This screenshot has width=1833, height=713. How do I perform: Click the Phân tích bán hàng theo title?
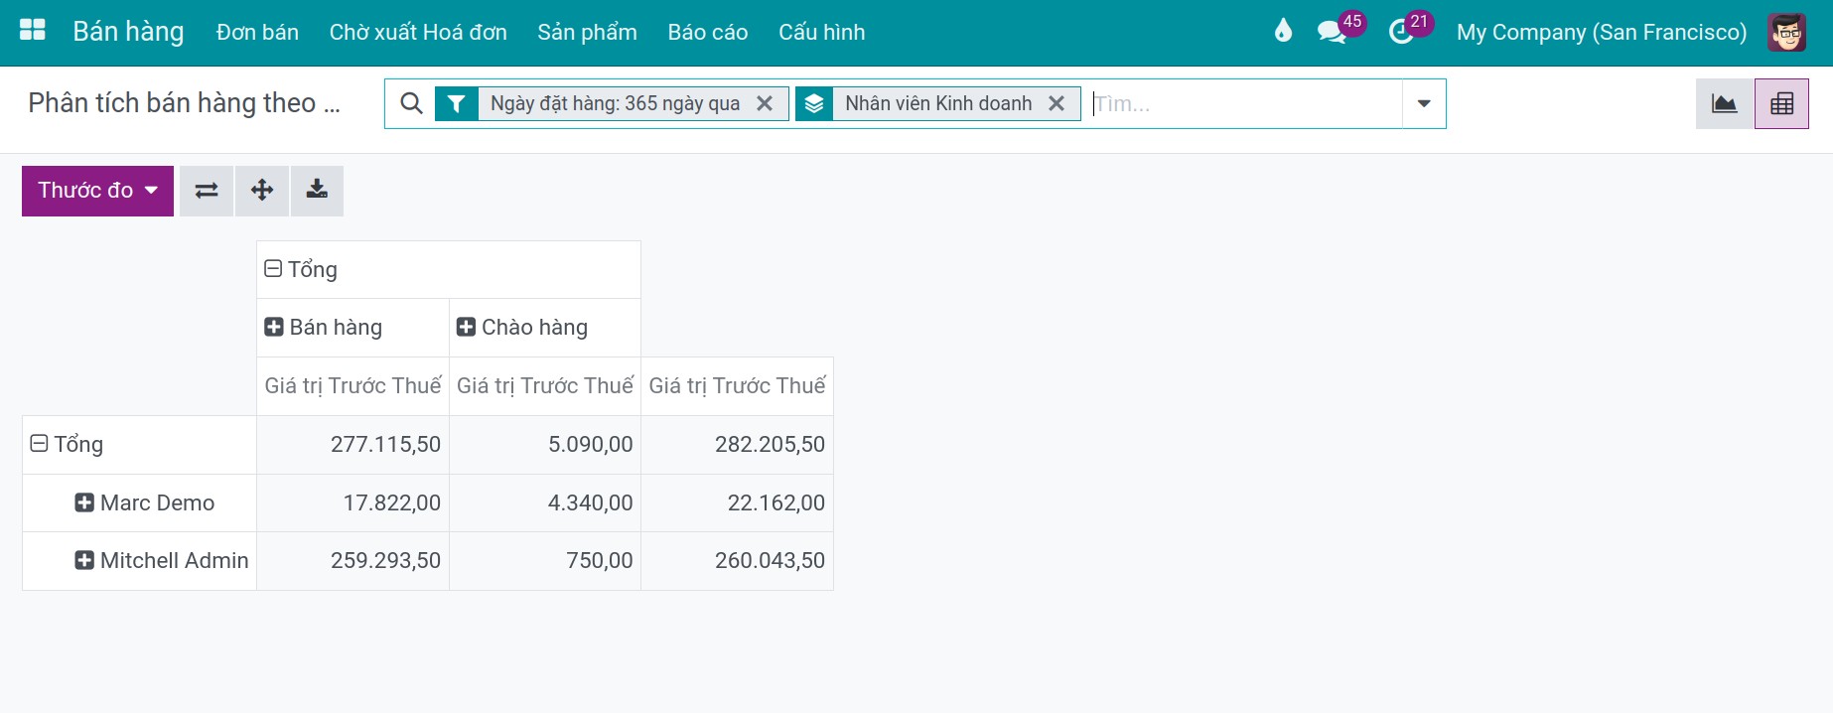coord(184,103)
